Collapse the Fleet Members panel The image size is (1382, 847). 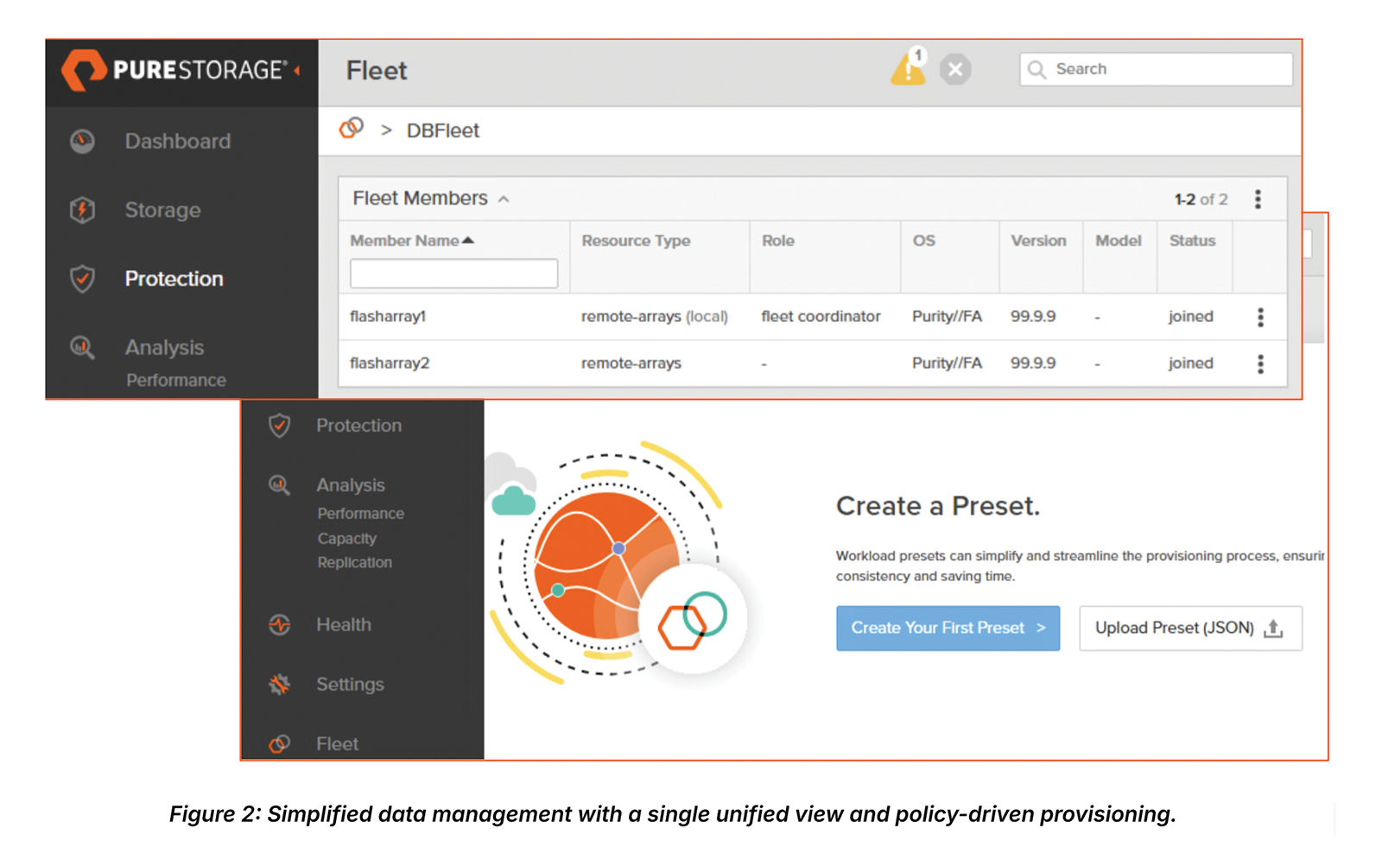pos(504,199)
